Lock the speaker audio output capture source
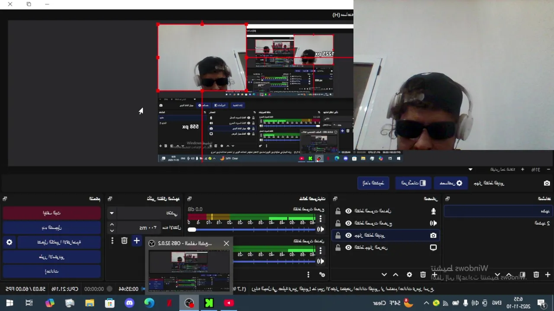Viewport: 554px width, 311px height. (x=338, y=223)
